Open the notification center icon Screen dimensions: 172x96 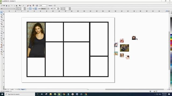click(169, 94)
